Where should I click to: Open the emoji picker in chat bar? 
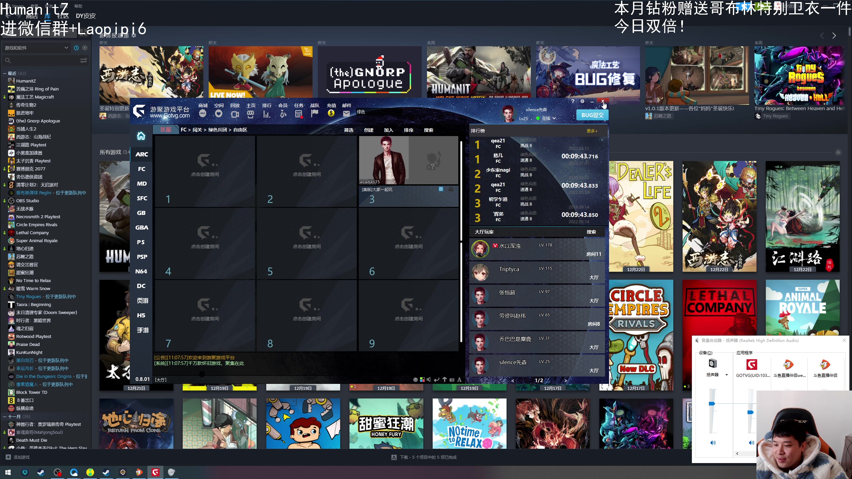tap(415, 380)
